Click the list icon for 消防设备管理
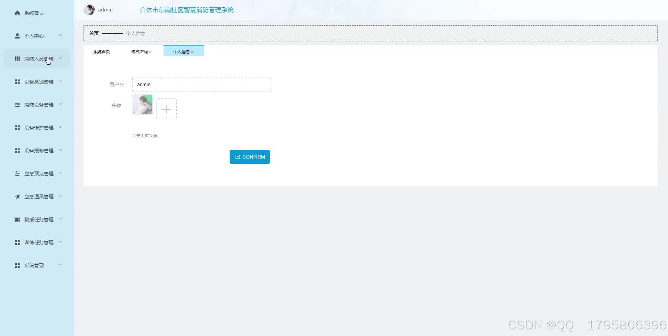Image resolution: width=668 pixels, height=336 pixels. tap(17, 104)
